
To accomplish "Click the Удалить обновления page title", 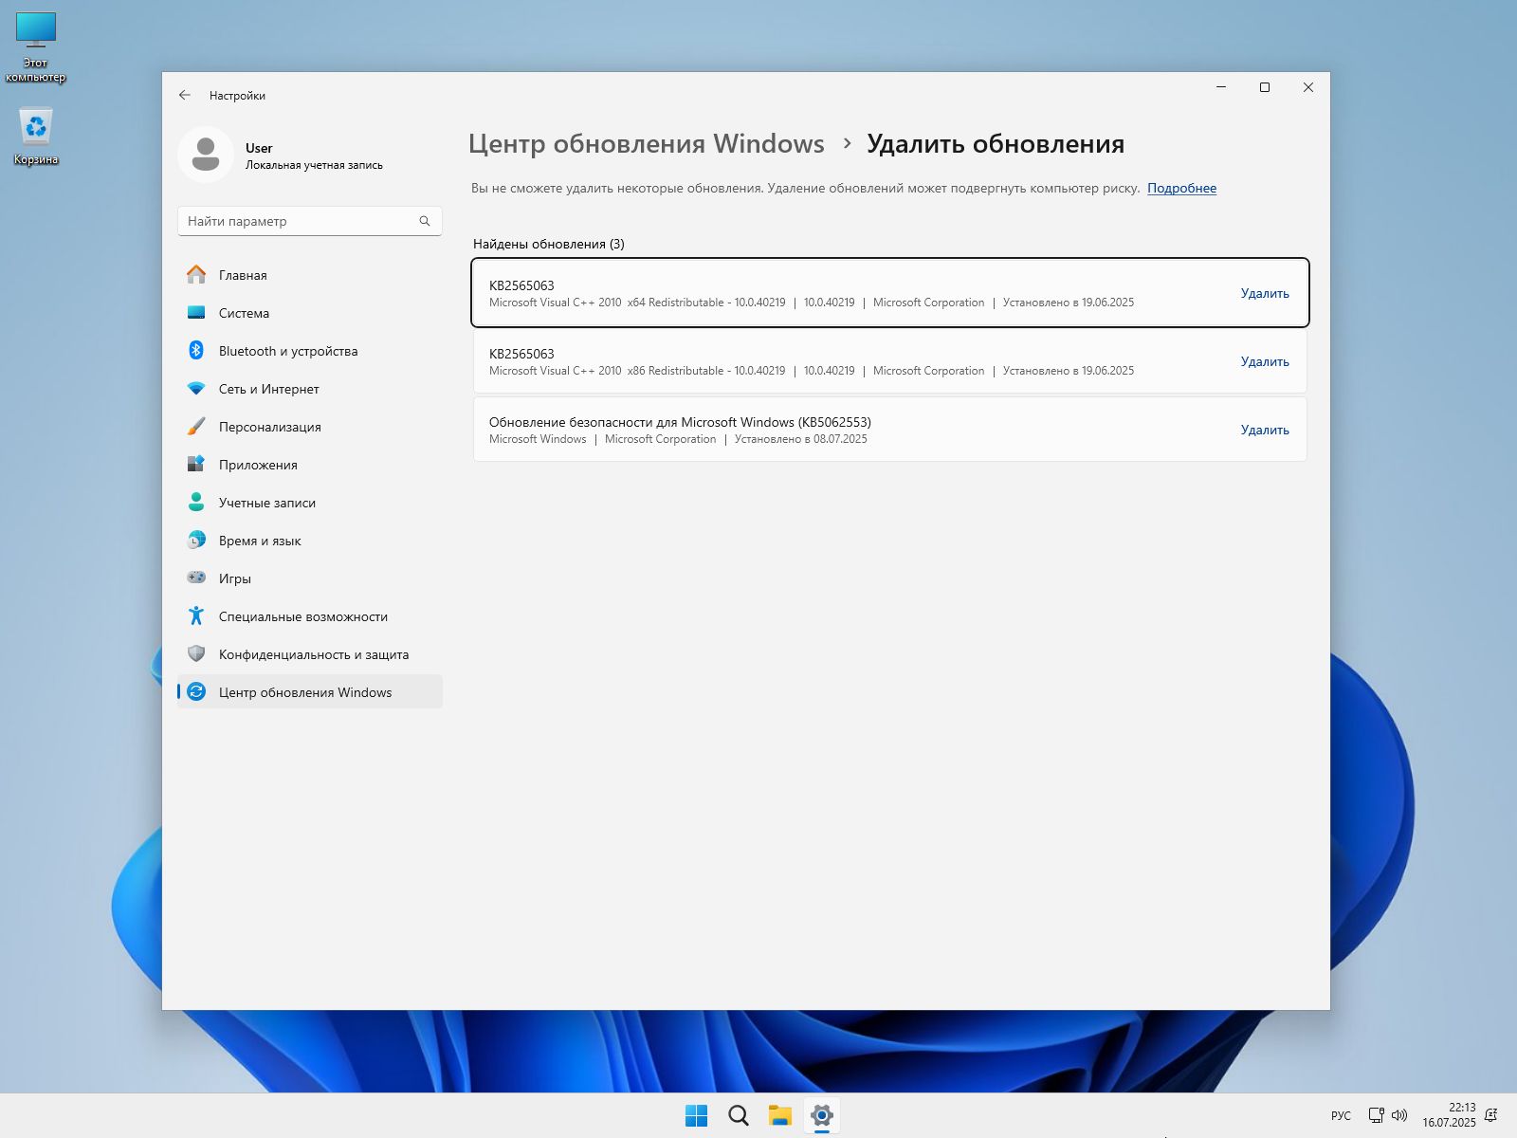I will point(996,144).
